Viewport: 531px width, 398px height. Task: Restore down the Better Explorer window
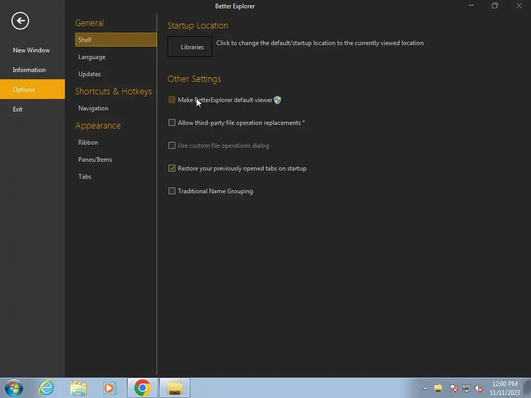495,6
